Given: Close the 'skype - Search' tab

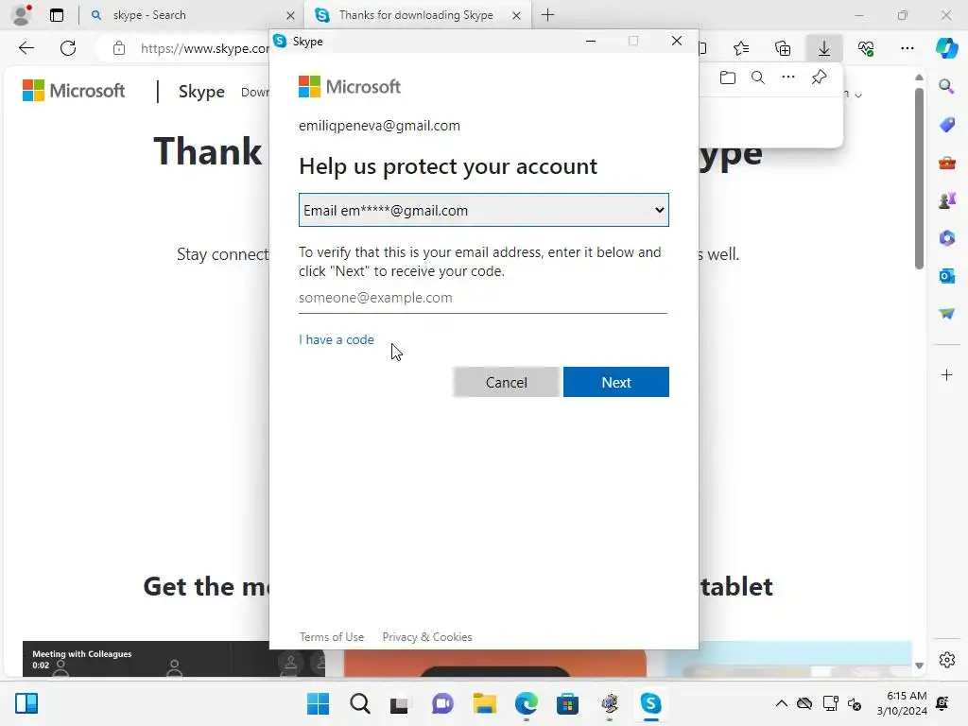Looking at the screenshot, I should [x=290, y=15].
